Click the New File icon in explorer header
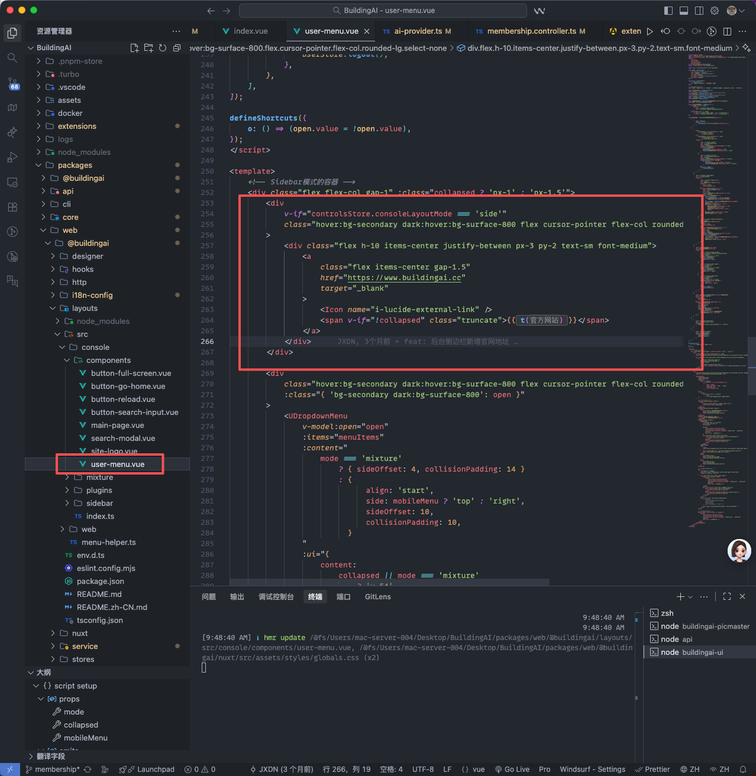The height and width of the screenshot is (776, 756). (134, 48)
